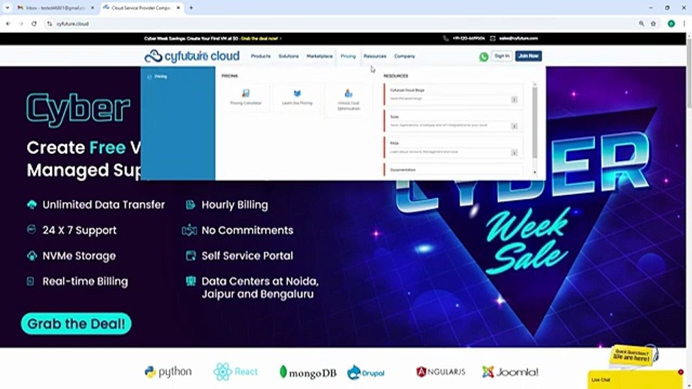This screenshot has height=389, width=692.
Task: Open the Resources menu
Action: point(375,56)
